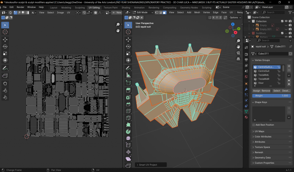
Task: Select the UV editor Cursor tool
Action: 5,32
